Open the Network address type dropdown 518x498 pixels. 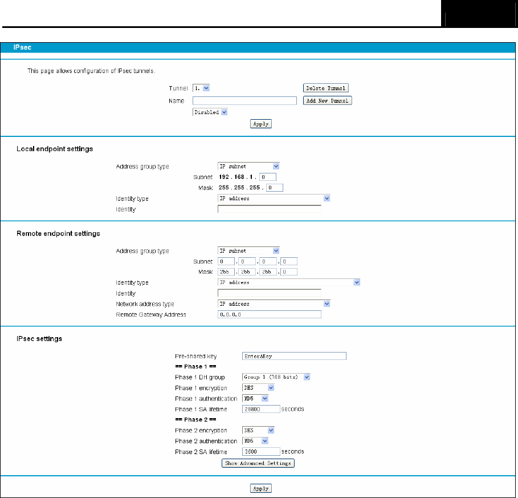[x=274, y=304]
